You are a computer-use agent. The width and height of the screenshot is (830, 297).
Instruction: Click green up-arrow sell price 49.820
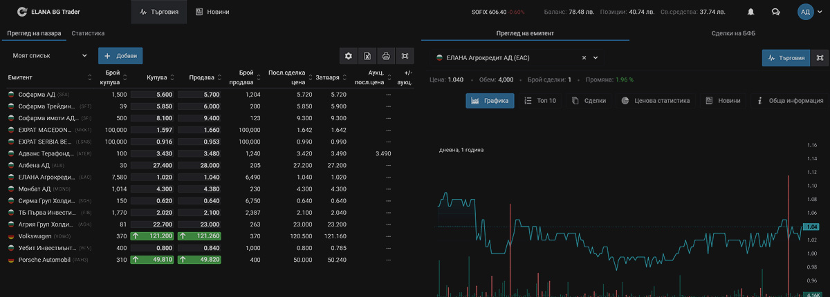(x=199, y=260)
